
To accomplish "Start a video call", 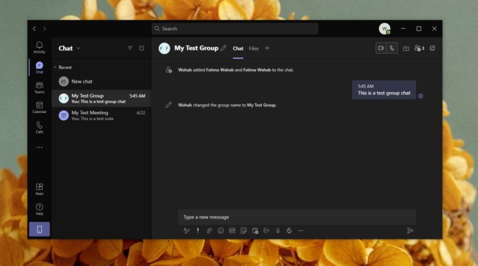I will (x=381, y=48).
